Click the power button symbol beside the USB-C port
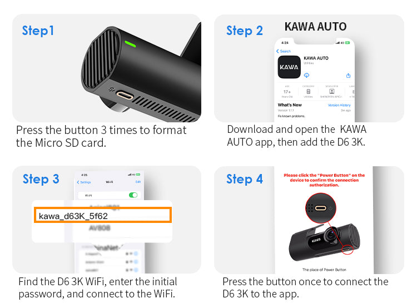The image size is (417, 303). [x=112, y=90]
